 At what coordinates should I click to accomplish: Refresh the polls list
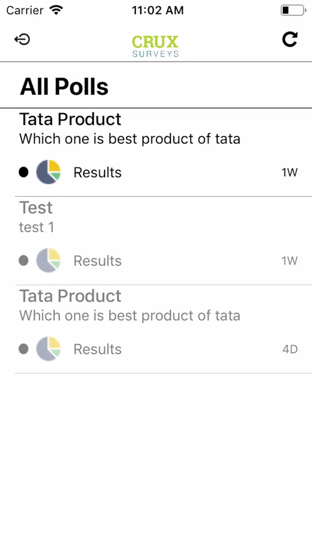pos(290,39)
